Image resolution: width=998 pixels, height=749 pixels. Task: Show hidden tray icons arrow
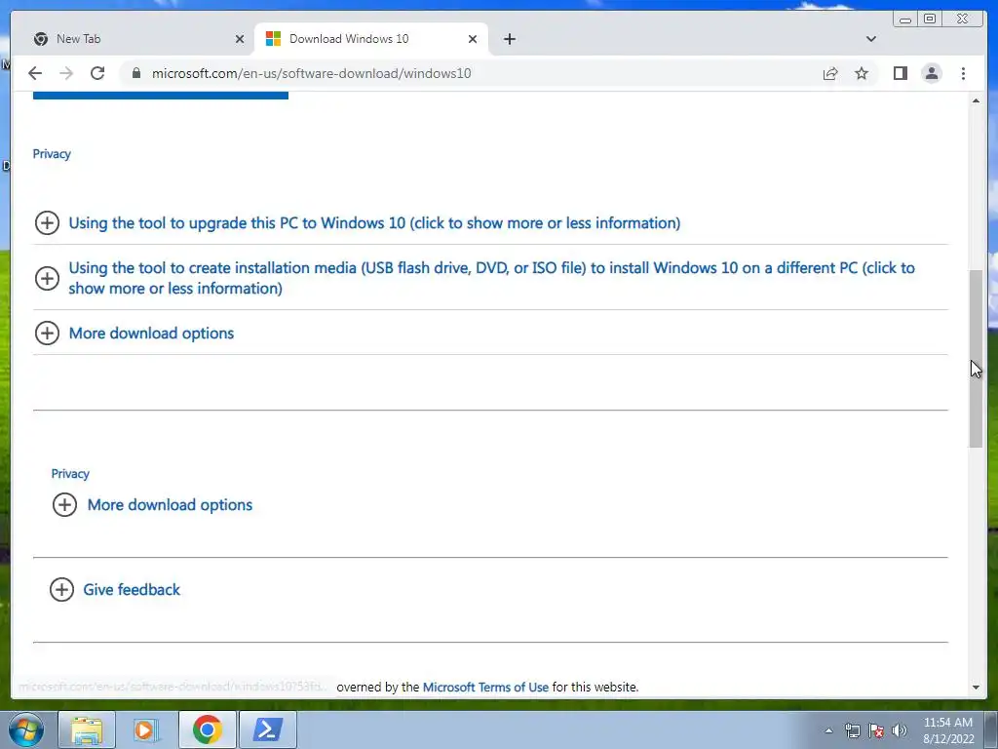coord(828,730)
